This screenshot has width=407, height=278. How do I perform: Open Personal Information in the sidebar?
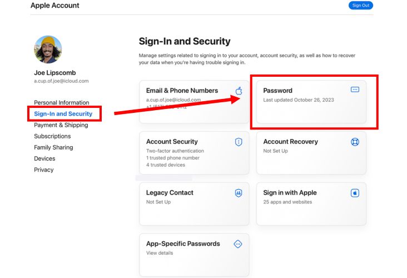point(61,103)
